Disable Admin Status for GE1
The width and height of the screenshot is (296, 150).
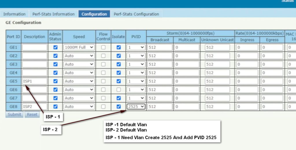(x=55, y=47)
